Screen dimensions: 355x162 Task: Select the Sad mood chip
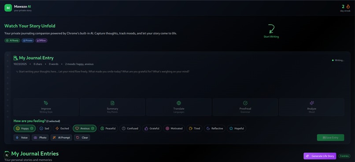click(44, 128)
